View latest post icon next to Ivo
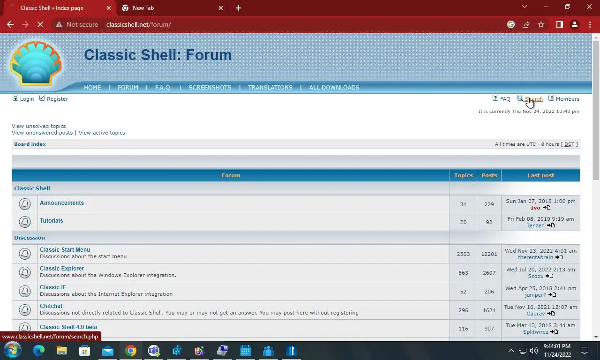600x360 pixels. coord(547,208)
